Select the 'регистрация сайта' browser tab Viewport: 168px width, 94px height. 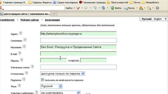25,14
